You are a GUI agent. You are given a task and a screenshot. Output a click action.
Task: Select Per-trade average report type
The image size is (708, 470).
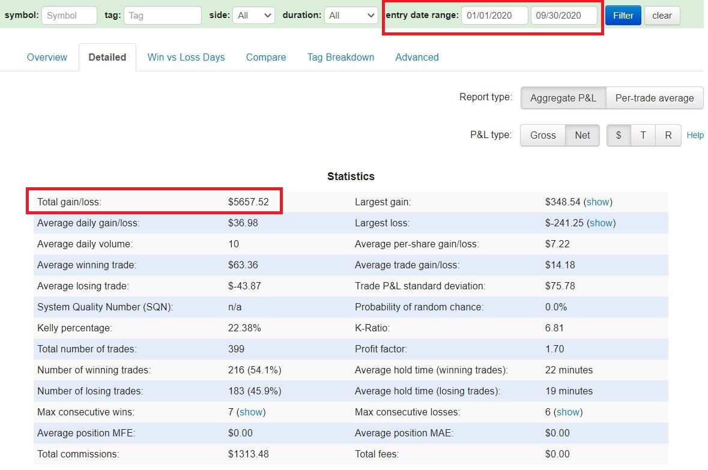coord(655,98)
